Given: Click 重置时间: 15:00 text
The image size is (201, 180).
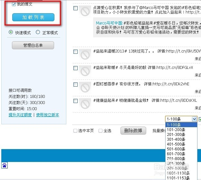Looking at the screenshot, I should (x=23, y=109).
